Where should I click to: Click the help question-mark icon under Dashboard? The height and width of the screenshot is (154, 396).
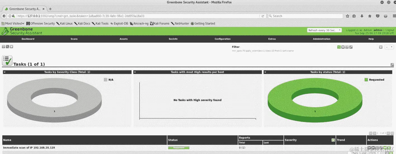4,47
